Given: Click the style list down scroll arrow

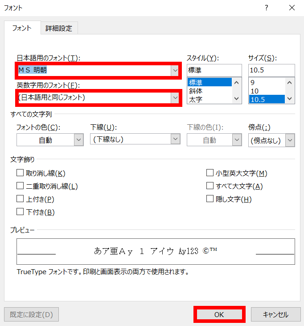Looking at the screenshot, I should [236, 98].
